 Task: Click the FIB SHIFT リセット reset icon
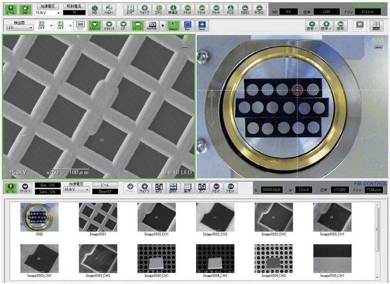(216, 188)
